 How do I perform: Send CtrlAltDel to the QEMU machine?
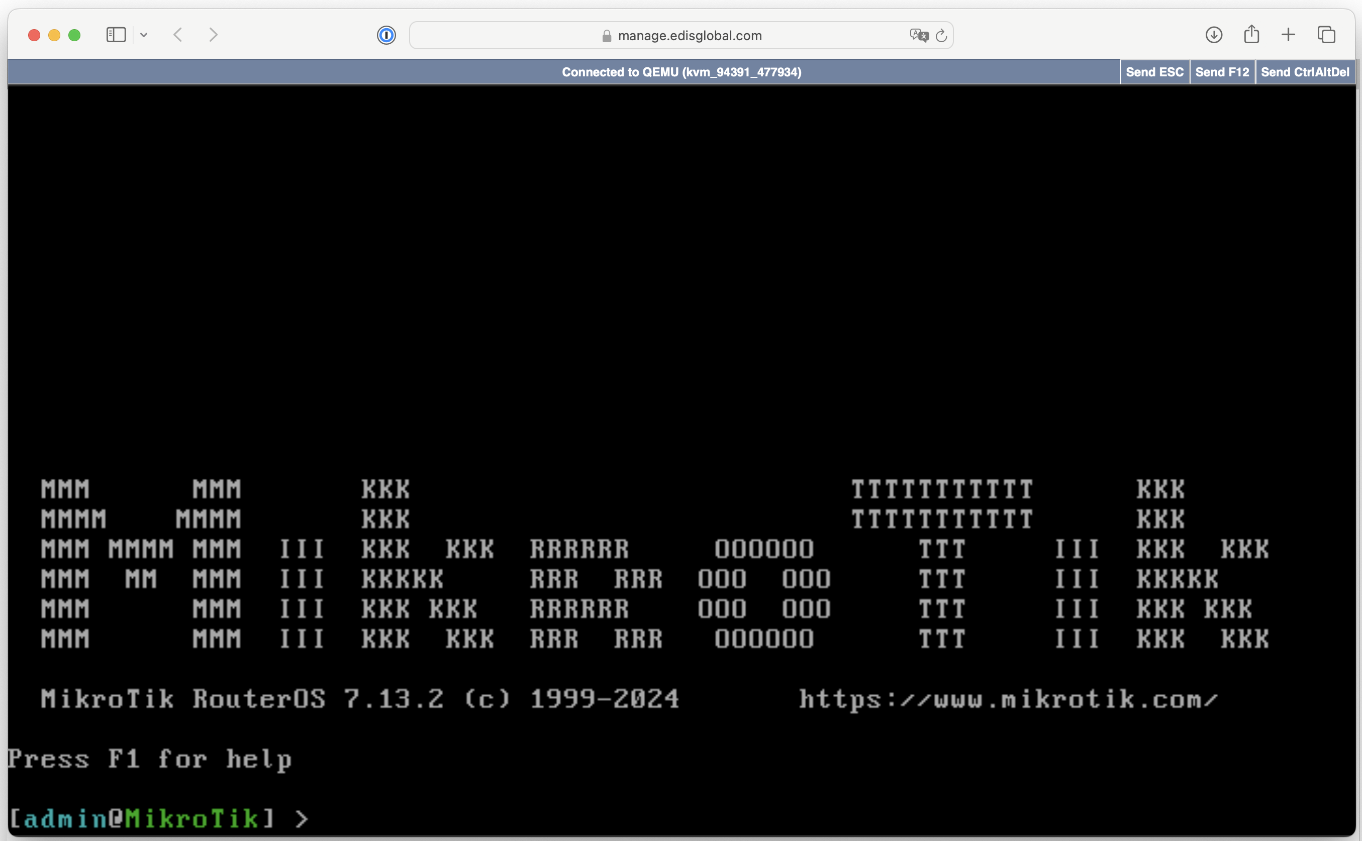click(x=1305, y=72)
